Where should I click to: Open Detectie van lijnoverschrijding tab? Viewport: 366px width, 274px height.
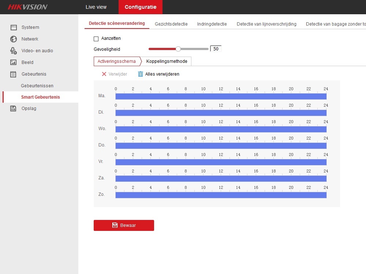pos(266,24)
